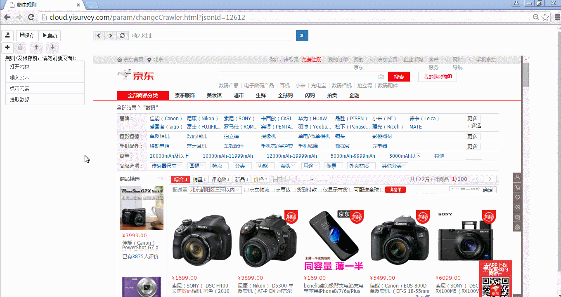Open 画幅 advanced option dropdown
The height and width of the screenshot is (297, 561).
(196, 166)
